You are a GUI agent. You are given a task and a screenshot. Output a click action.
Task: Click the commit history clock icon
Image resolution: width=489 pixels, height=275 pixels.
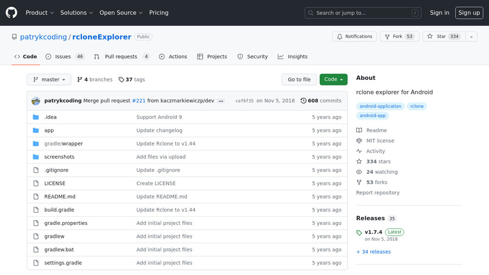(303, 101)
